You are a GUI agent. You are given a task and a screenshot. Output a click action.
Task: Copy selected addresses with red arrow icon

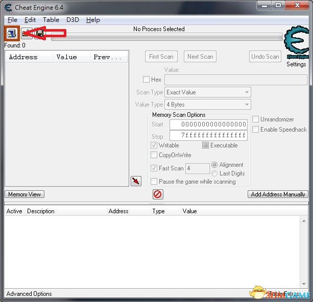(x=136, y=181)
